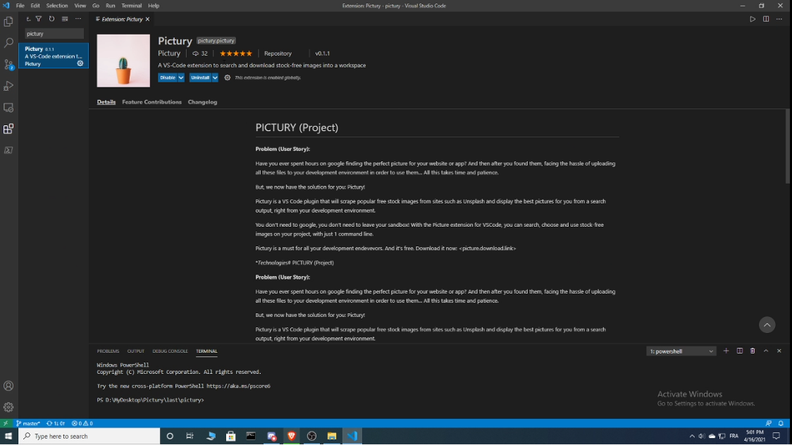The width and height of the screenshot is (792, 445).
Task: Click the Pictury cactus thumbnail image
Action: click(x=123, y=61)
